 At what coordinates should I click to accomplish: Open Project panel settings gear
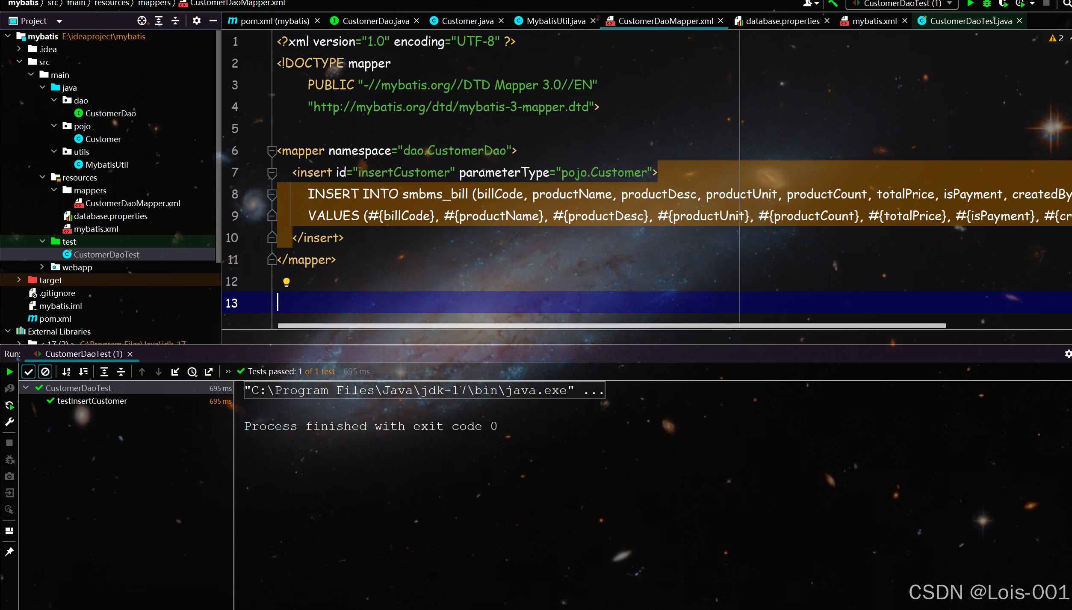(x=196, y=21)
